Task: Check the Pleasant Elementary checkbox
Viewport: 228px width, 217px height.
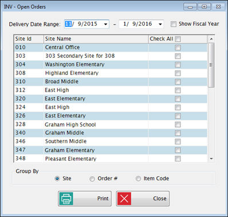Action: (178, 159)
